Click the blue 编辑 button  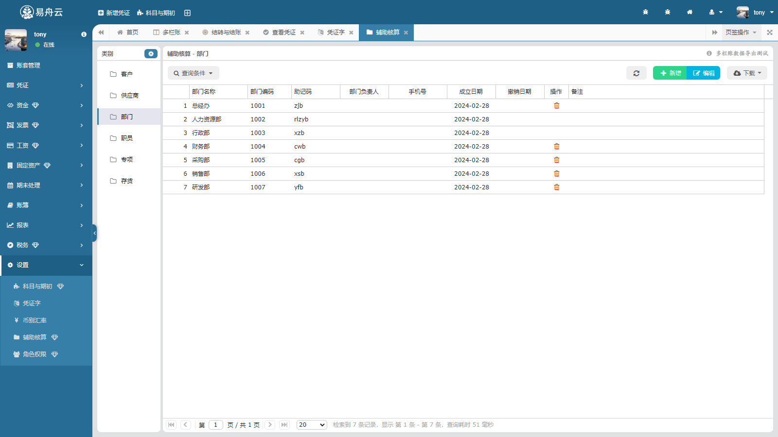(x=704, y=73)
